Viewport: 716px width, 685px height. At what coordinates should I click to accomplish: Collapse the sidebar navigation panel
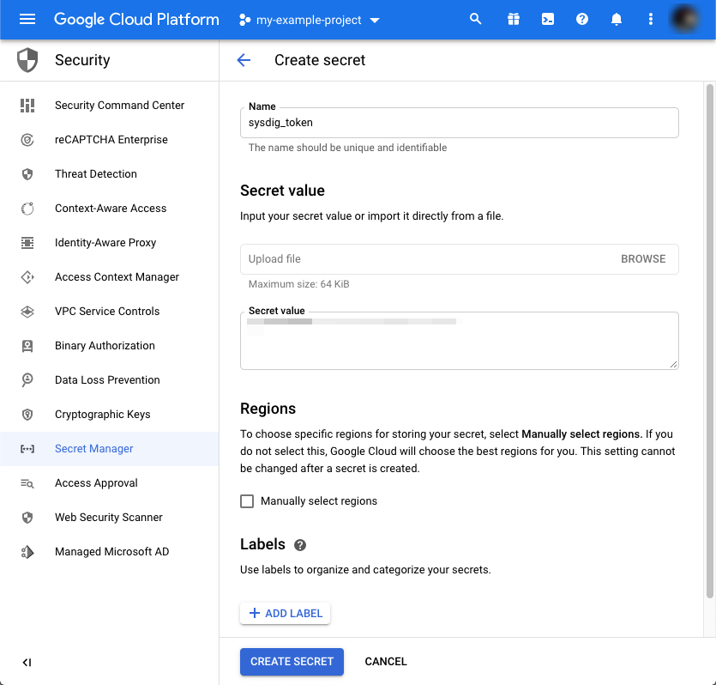pyautogui.click(x=27, y=662)
